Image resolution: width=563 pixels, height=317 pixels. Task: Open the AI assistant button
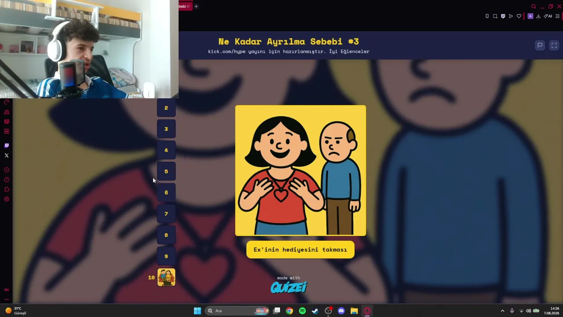click(x=548, y=16)
